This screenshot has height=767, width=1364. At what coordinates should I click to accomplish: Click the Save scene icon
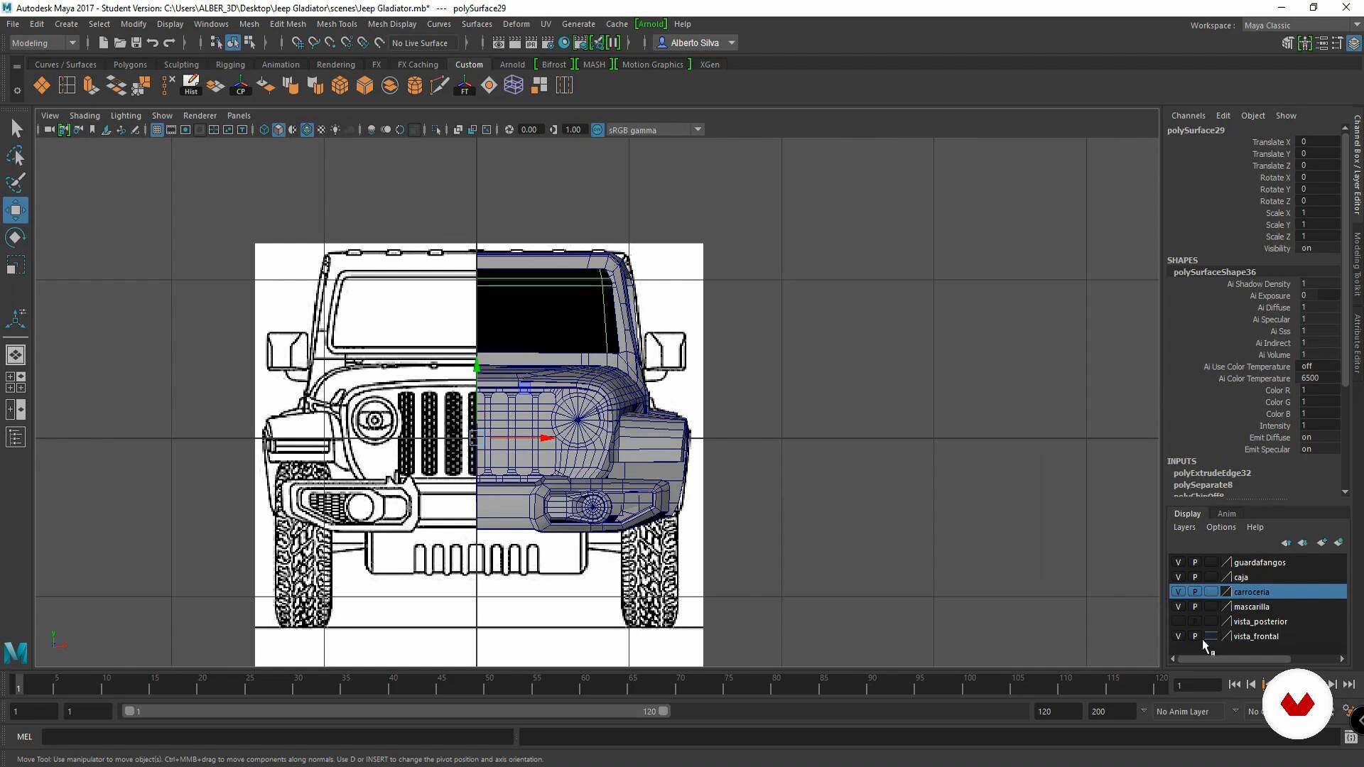136,43
